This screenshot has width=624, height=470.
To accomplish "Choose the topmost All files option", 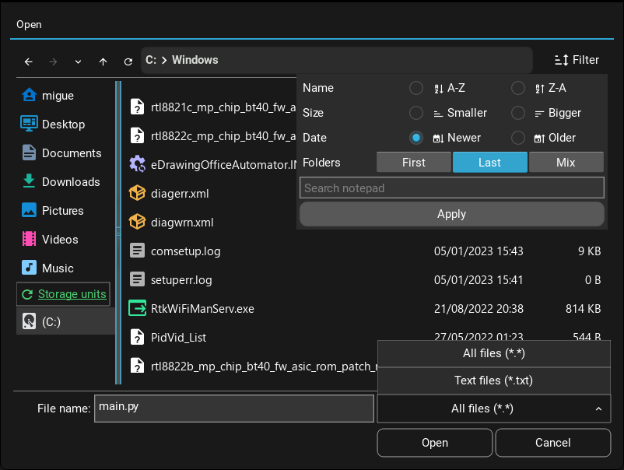I will [493, 353].
